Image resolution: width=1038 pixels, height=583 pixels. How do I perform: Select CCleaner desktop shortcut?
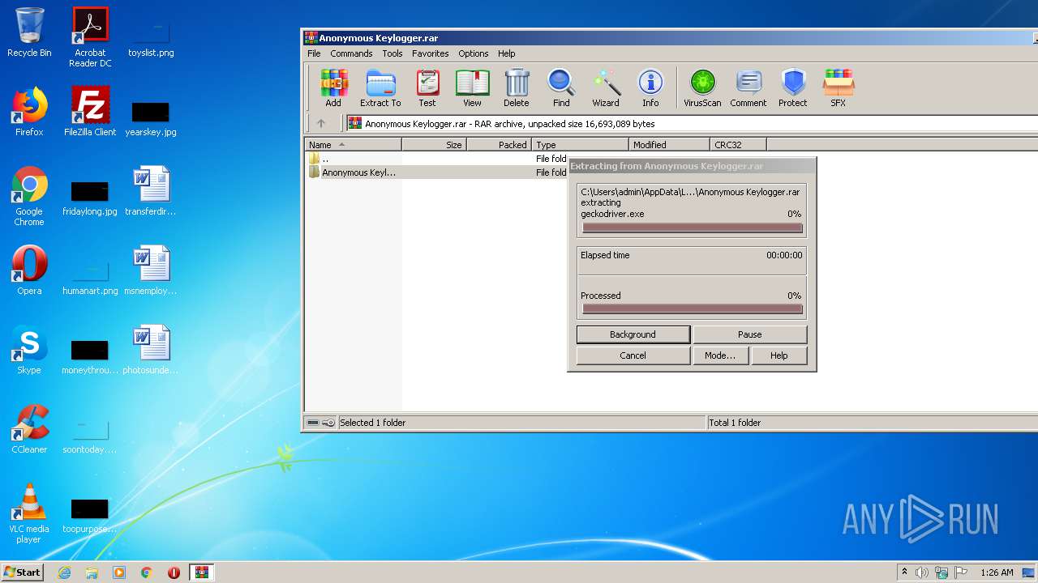point(29,429)
